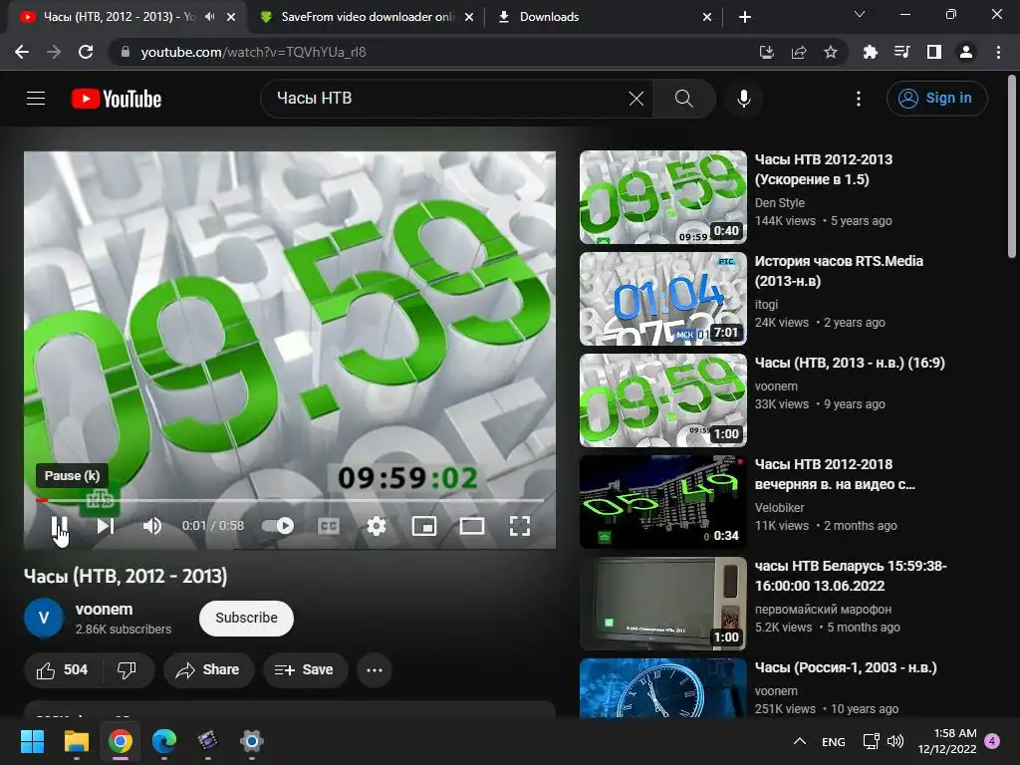Viewport: 1020px width, 765px height.
Task: Toggle subtitles with the CC button
Action: [329, 526]
